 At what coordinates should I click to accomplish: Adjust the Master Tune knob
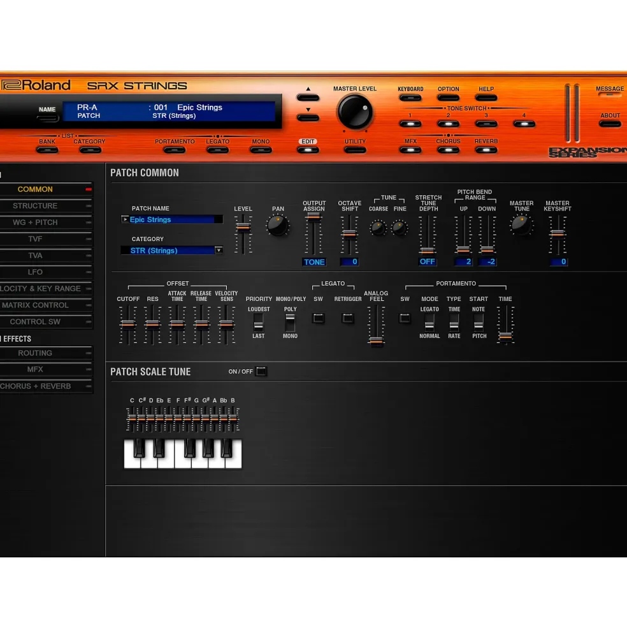pos(521,225)
